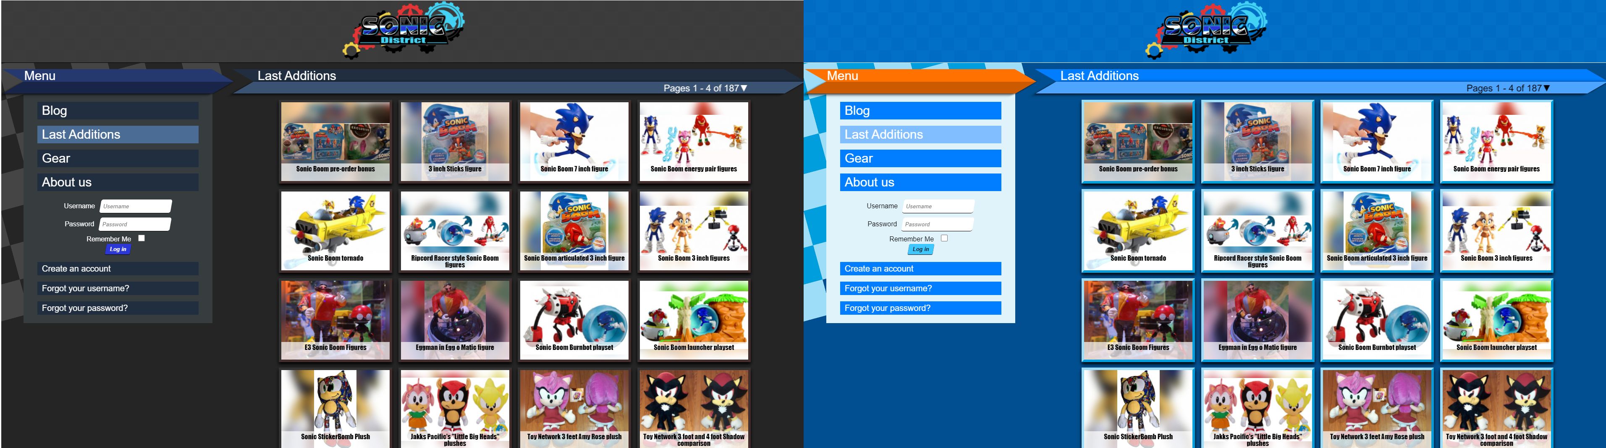This screenshot has height=448, width=1606.
Task: Click the Sonic District logo on dark theme
Action: 403,30
